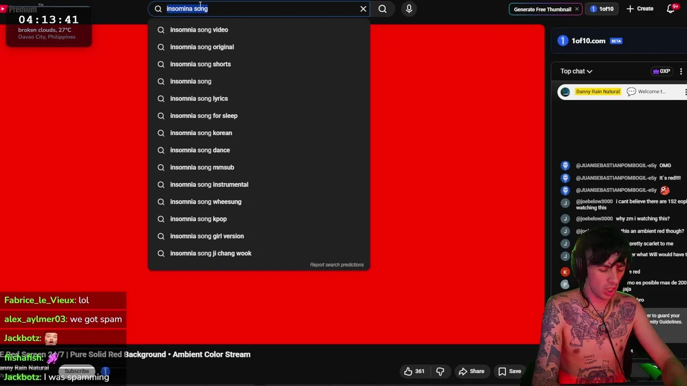The height and width of the screenshot is (386, 687).
Task: Click joebelow3000's avatar on 'why zm i watching this?'
Action: point(565,219)
